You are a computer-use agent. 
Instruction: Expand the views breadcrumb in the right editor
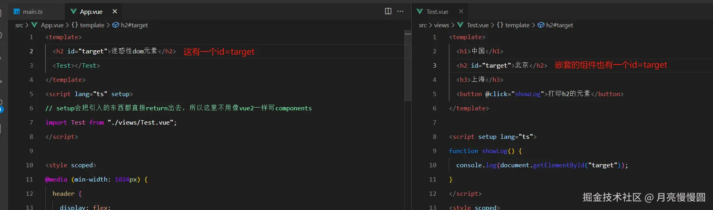[x=441, y=25]
